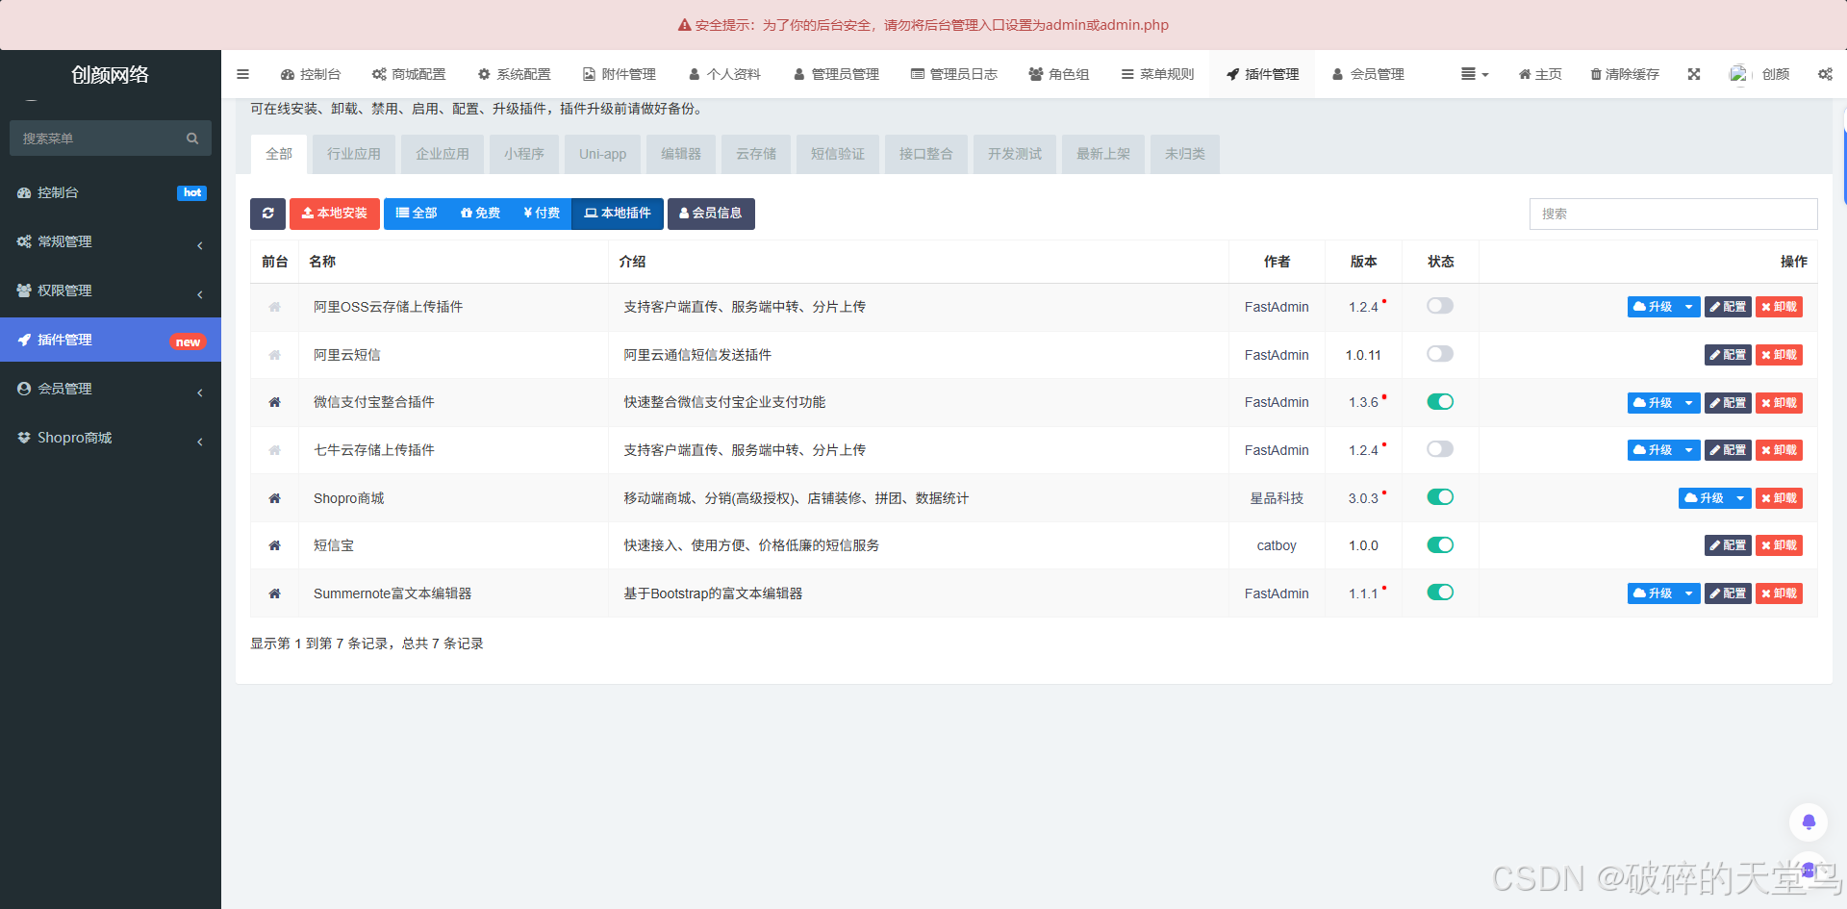The width and height of the screenshot is (1847, 909).
Task: Select the 小程序 filter tab
Action: (x=524, y=154)
